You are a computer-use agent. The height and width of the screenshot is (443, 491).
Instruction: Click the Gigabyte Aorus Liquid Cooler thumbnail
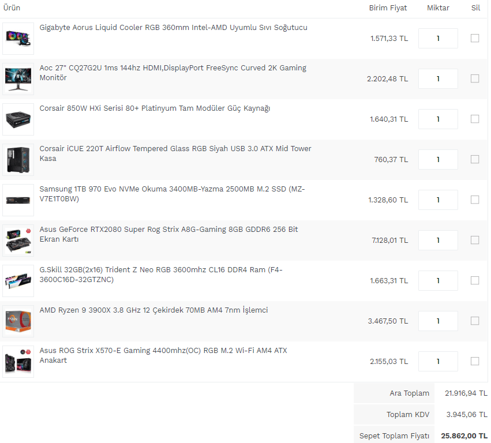coord(18,39)
